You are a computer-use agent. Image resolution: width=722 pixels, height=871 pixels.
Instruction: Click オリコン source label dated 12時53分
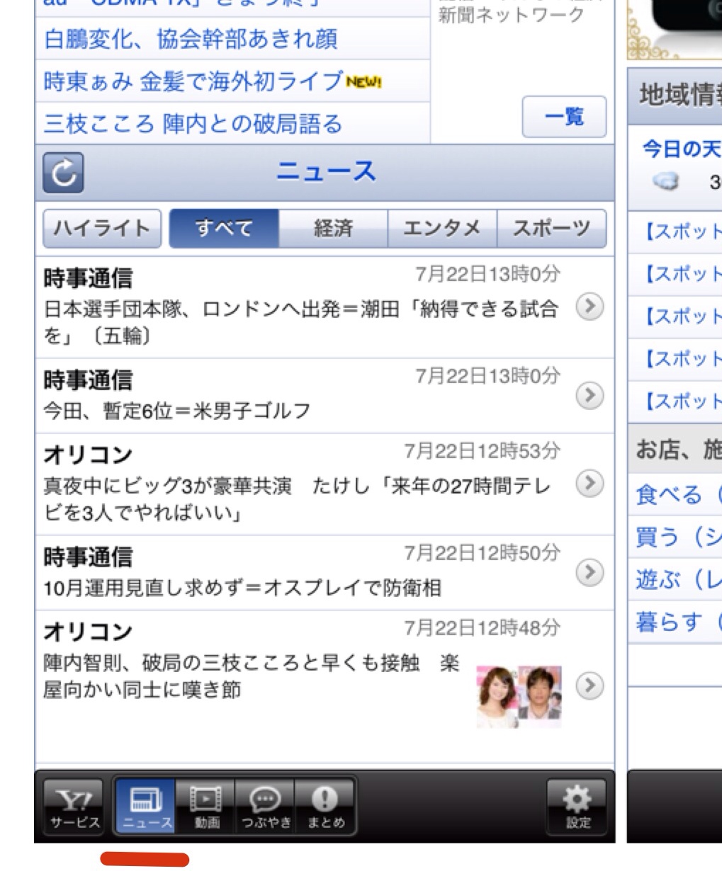point(88,455)
